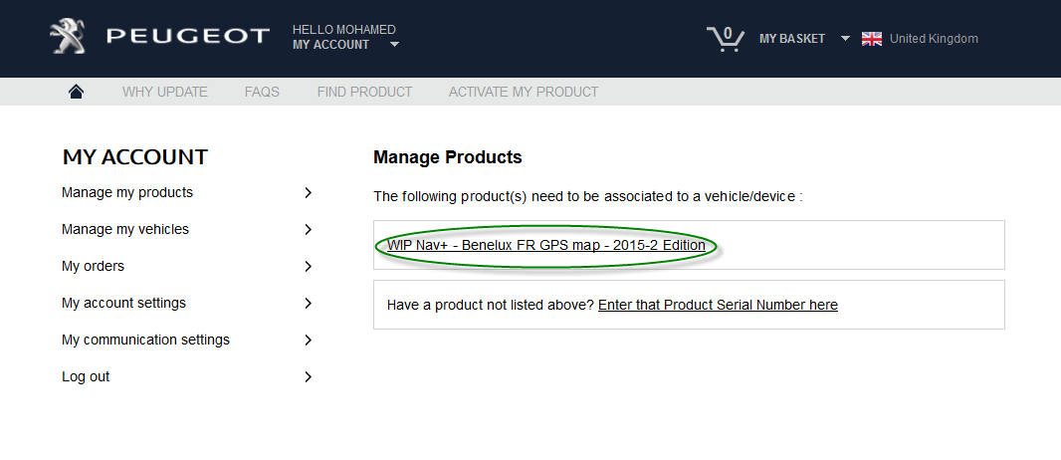Screen dimensions: 1061x460
Task: Click the Manage Products heading
Action: click(x=447, y=157)
